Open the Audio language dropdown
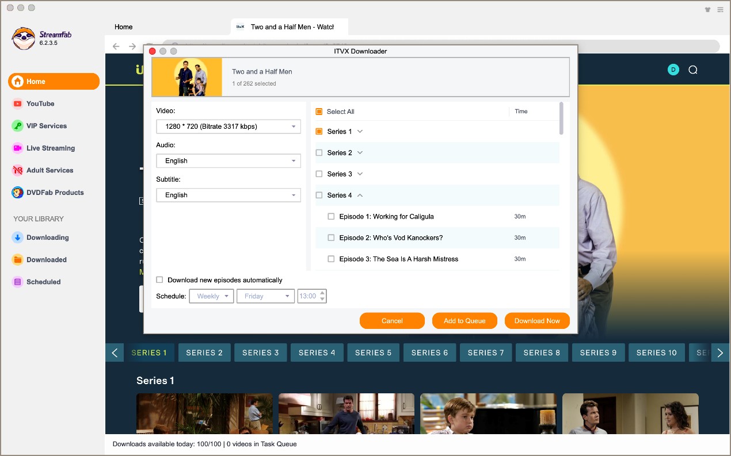Image resolution: width=731 pixels, height=456 pixels. point(229,161)
